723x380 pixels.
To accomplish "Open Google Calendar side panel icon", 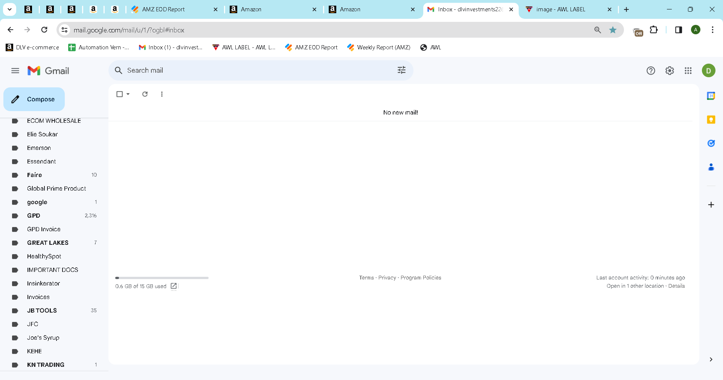I will pos(711,96).
